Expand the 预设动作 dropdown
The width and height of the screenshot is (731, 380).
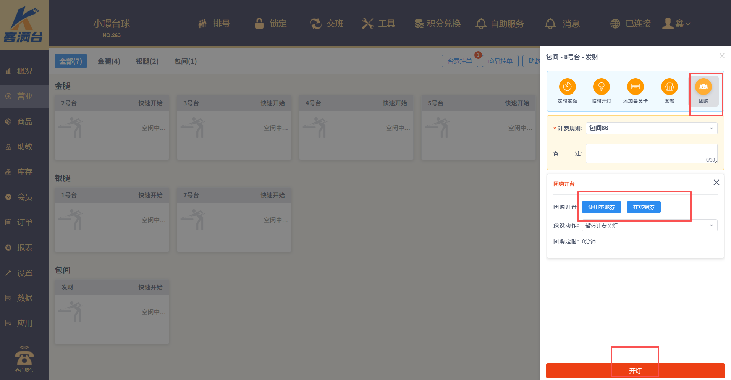(x=649, y=225)
